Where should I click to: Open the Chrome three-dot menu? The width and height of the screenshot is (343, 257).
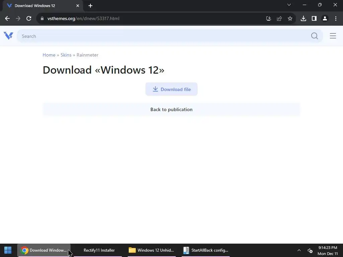coord(336,19)
